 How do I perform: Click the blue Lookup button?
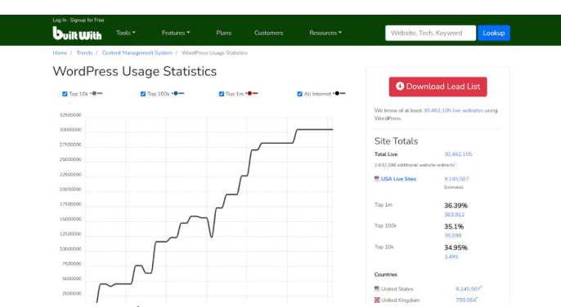point(494,33)
